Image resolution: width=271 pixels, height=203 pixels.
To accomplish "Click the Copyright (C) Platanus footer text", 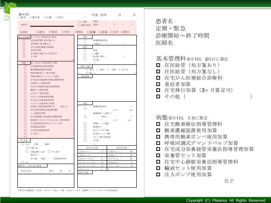I will pos(226,200).
